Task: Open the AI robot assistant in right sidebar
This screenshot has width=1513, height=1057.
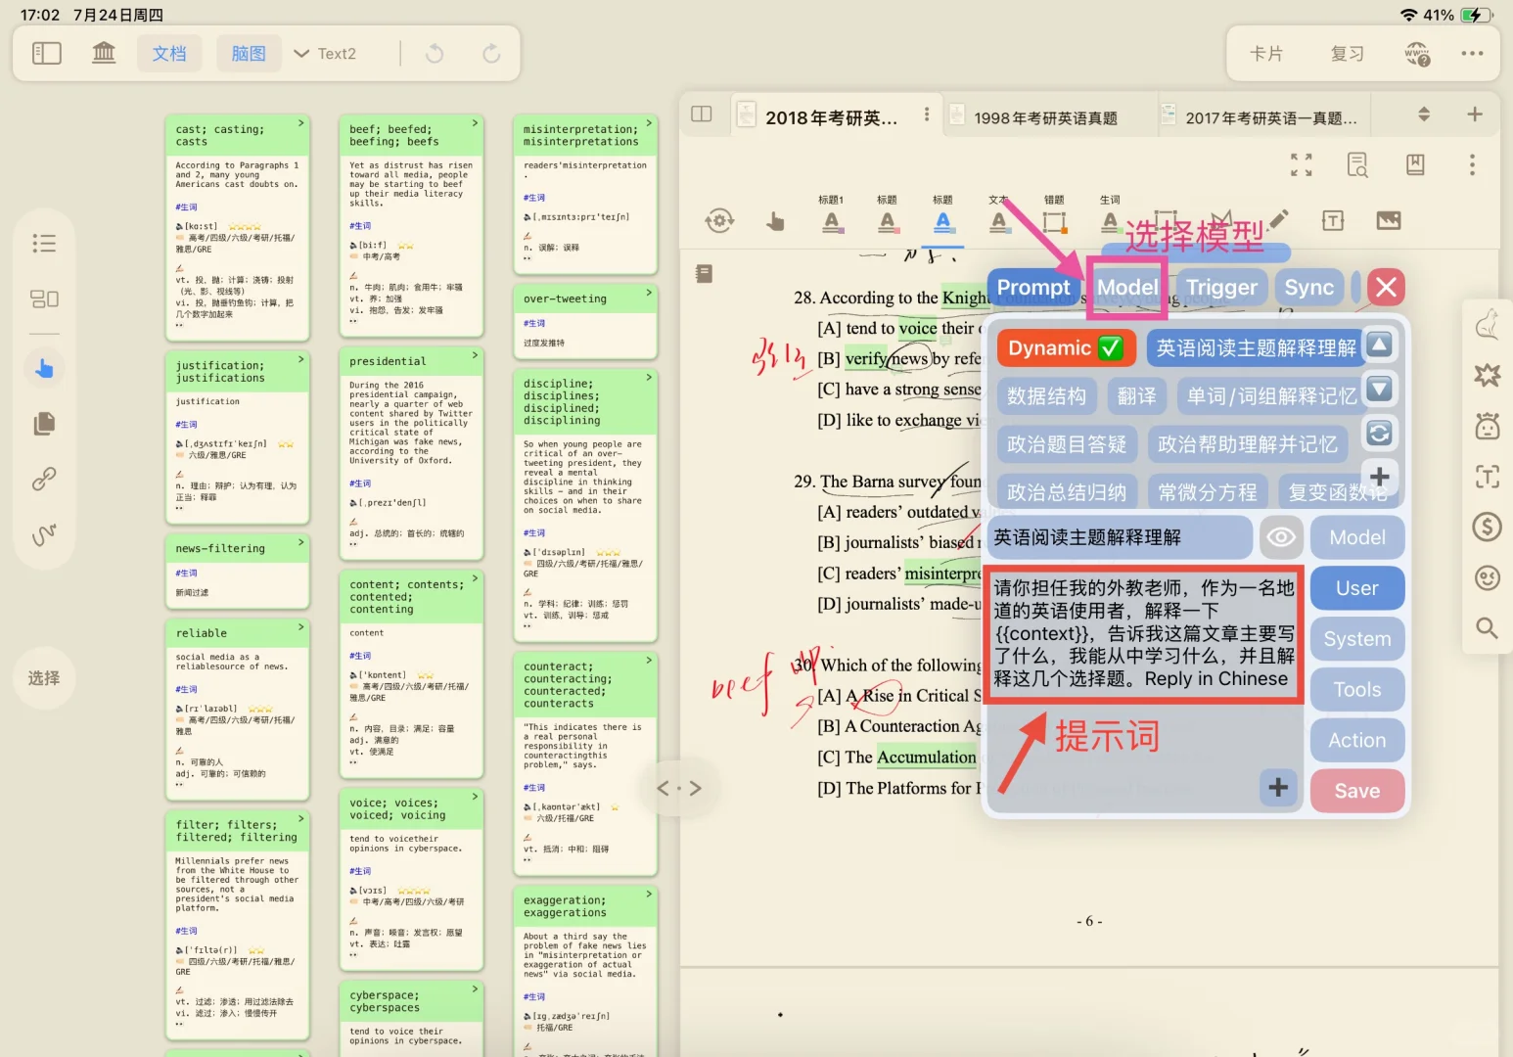Action: (x=1487, y=428)
